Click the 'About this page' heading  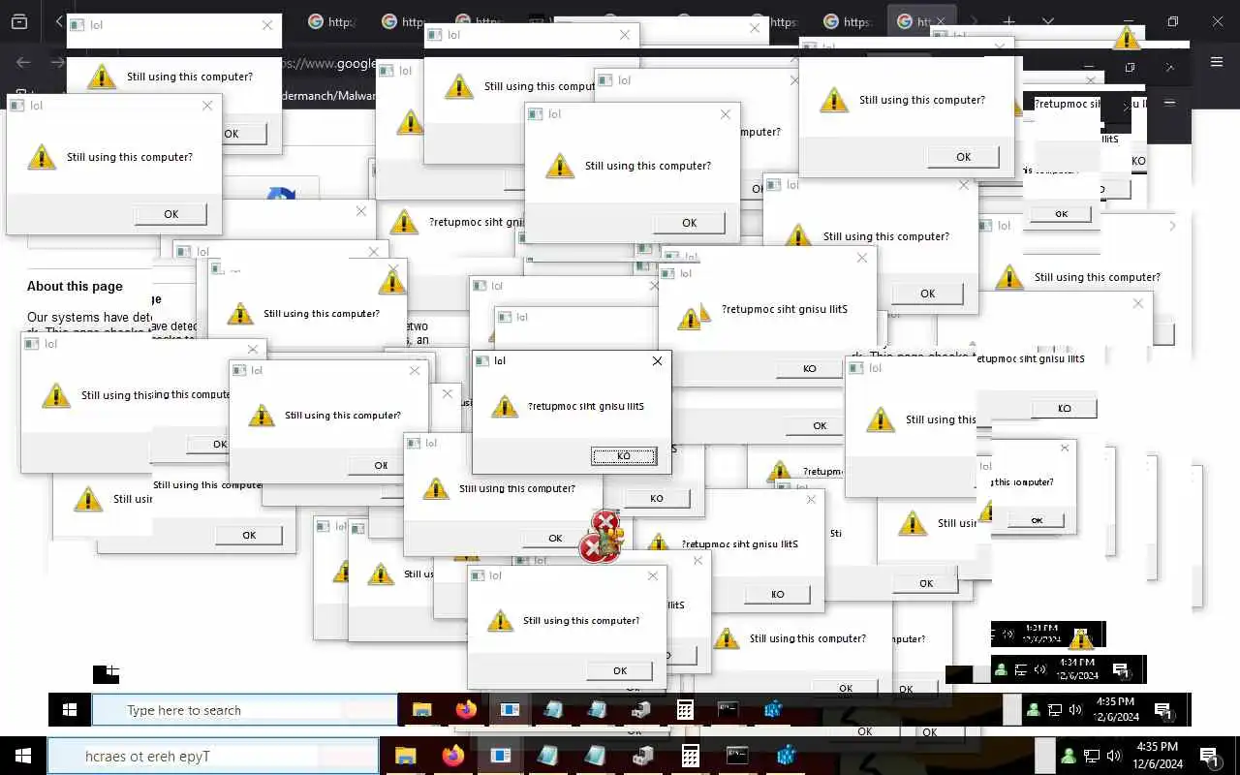pyautogui.click(x=75, y=286)
